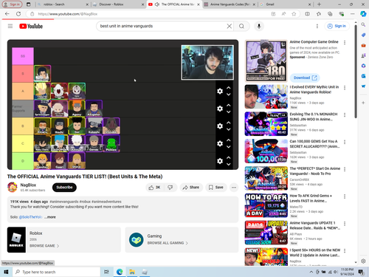The width and height of the screenshot is (369, 277).
Task: Open options for How To AFK Grind video
Action: [345, 196]
